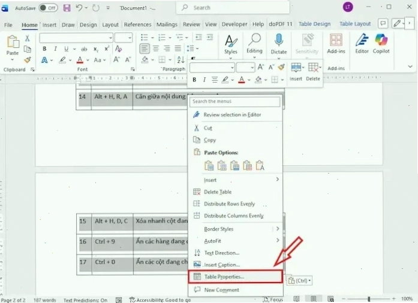Open Add-ins from the ribbon
This screenshot has width=418, height=303.
tap(336, 44)
